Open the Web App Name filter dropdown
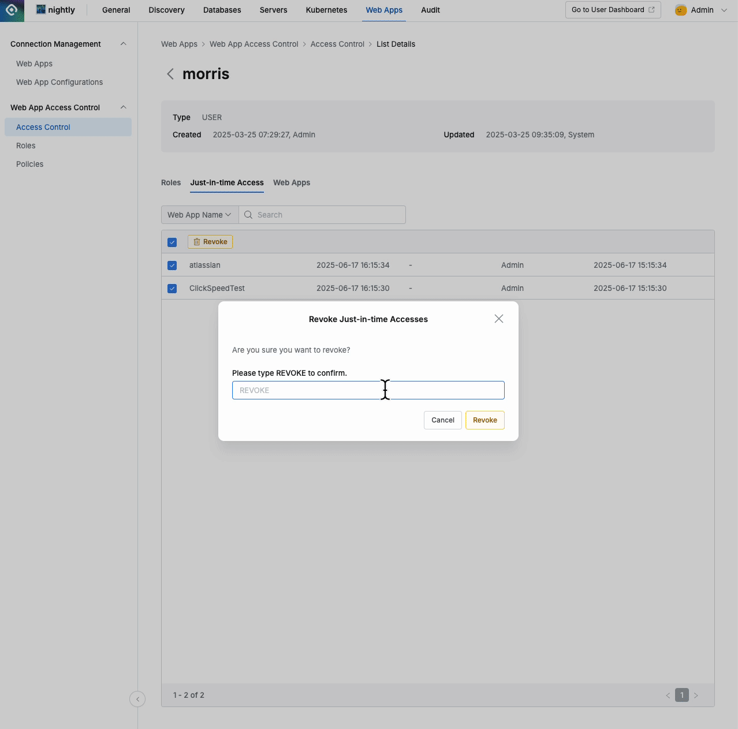This screenshot has height=729, width=738. [x=199, y=215]
